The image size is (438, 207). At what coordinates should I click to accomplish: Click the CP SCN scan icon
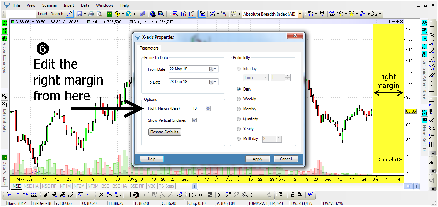(424, 31)
